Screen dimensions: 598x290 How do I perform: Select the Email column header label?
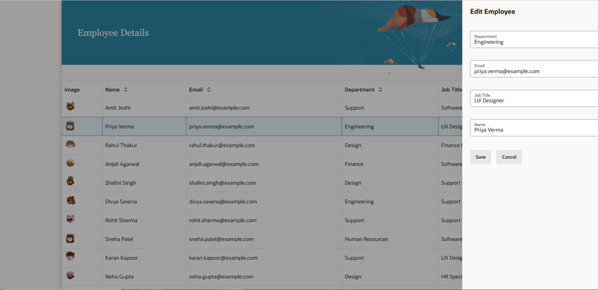click(x=196, y=90)
